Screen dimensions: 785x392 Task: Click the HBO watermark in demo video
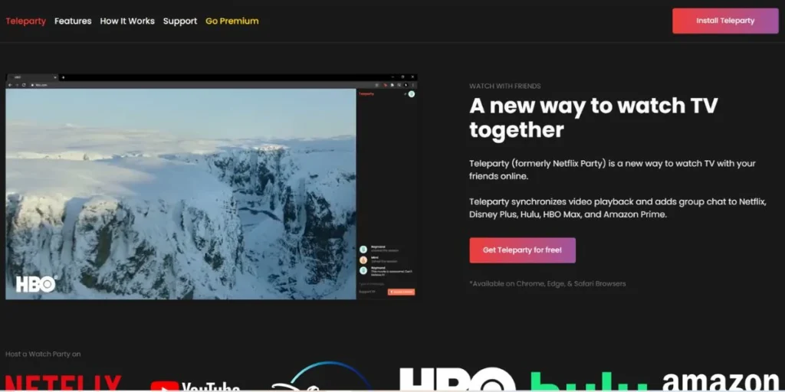37,284
